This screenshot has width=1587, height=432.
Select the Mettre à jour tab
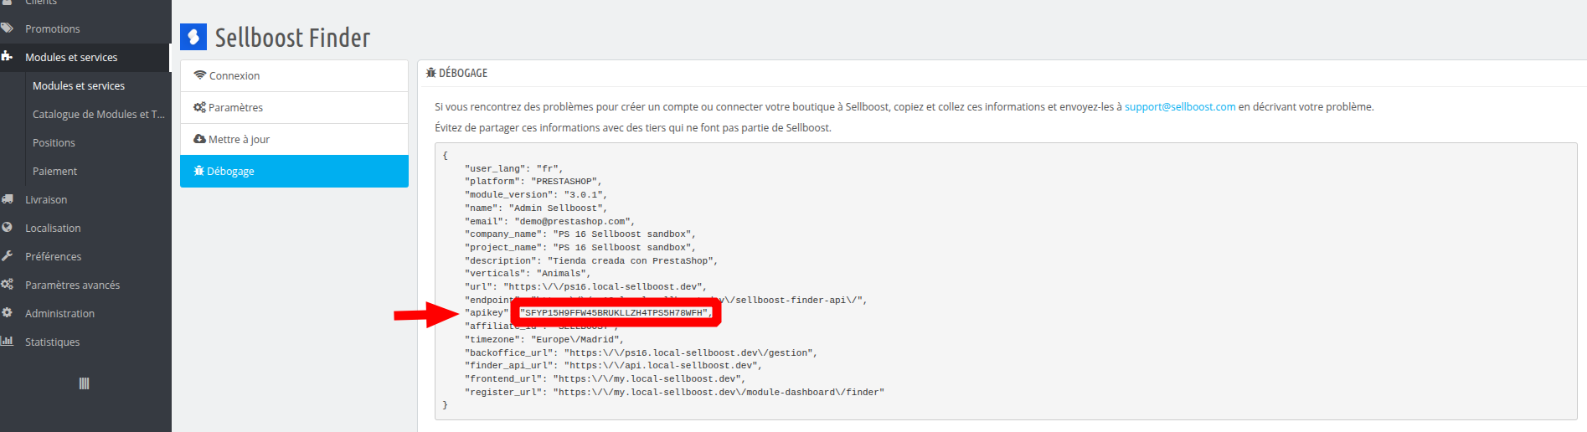click(x=294, y=139)
